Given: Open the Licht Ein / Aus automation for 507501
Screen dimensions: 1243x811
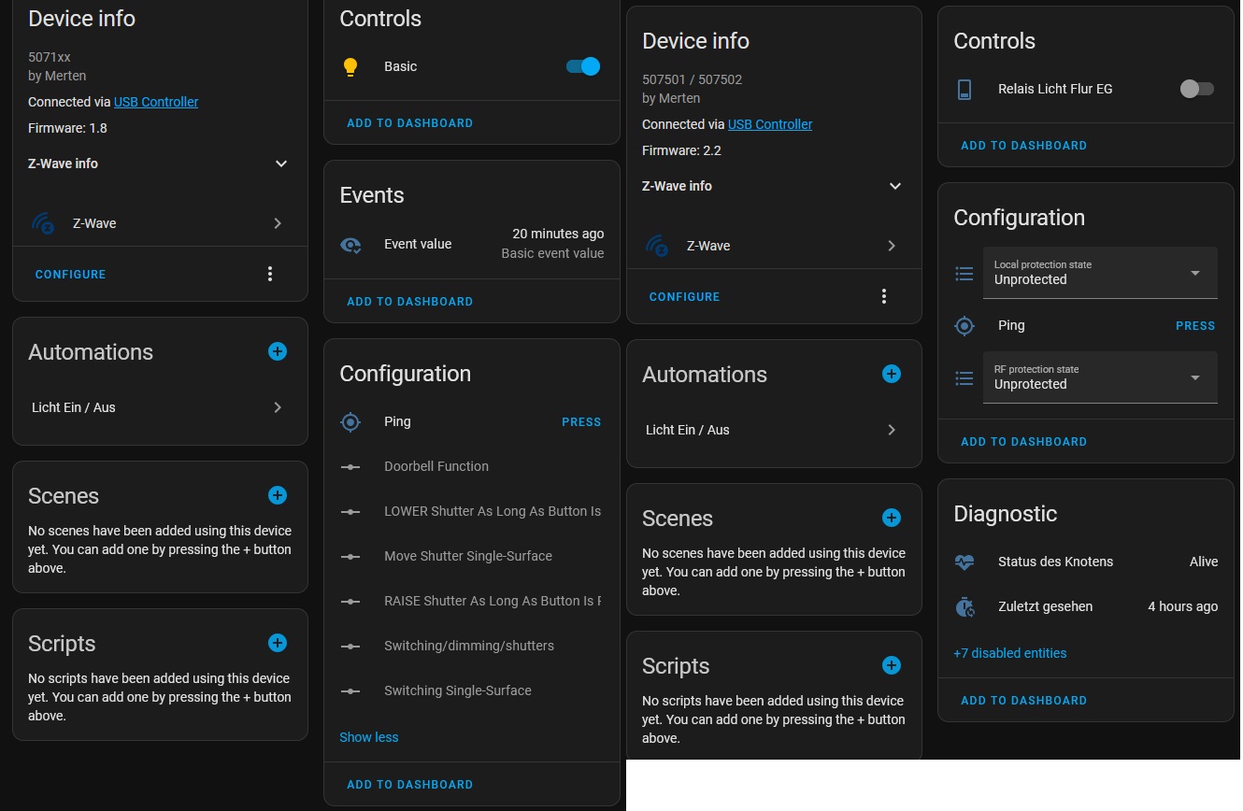Looking at the screenshot, I should (774, 430).
